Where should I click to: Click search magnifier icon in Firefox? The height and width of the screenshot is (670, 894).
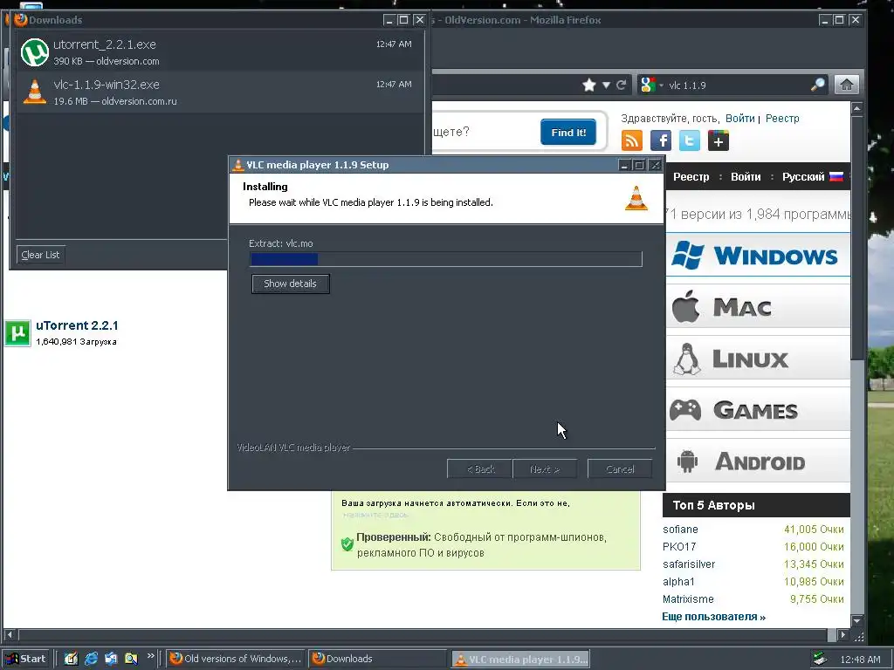817,85
